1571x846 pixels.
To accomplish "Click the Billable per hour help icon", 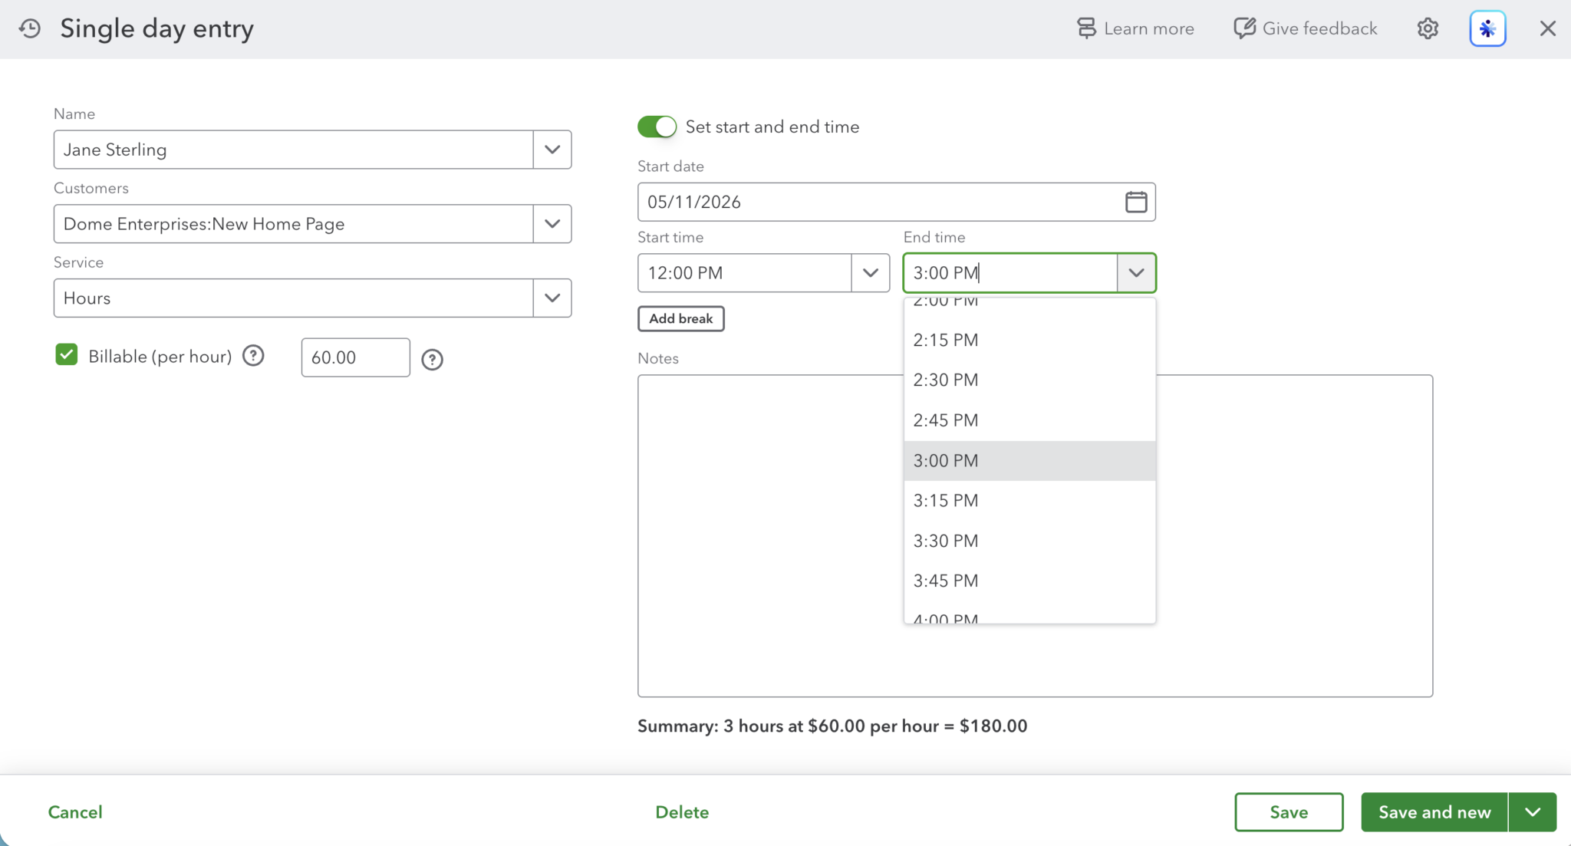I will point(253,356).
